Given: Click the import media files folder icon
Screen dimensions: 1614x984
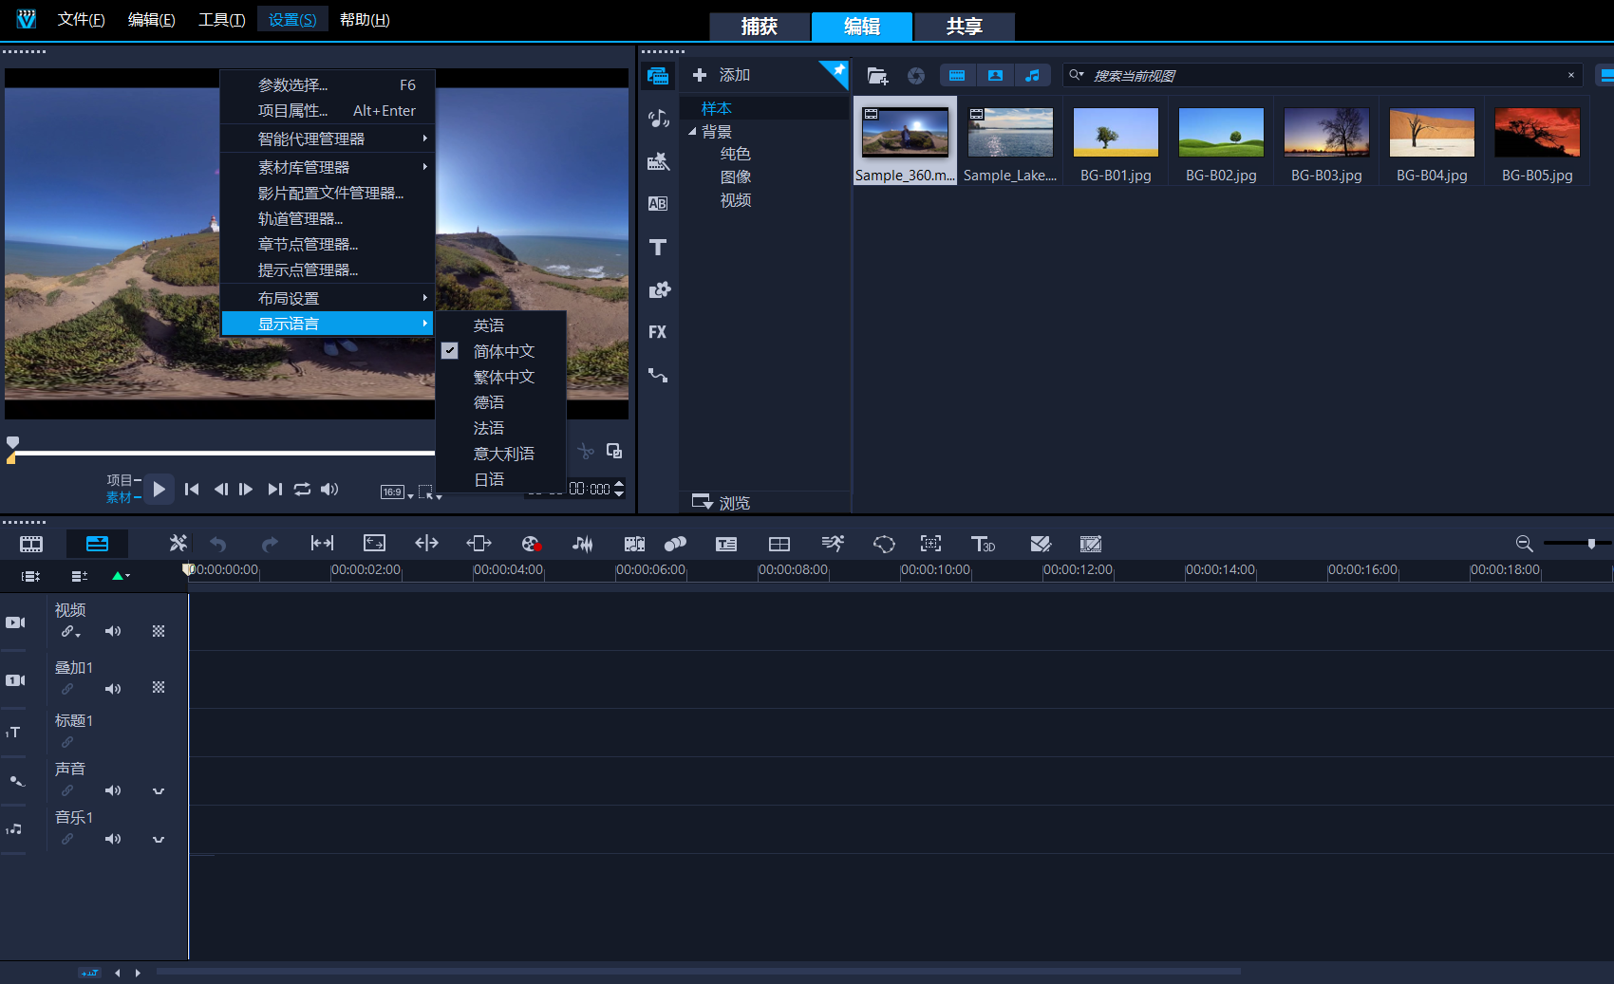Looking at the screenshot, I should click(877, 76).
